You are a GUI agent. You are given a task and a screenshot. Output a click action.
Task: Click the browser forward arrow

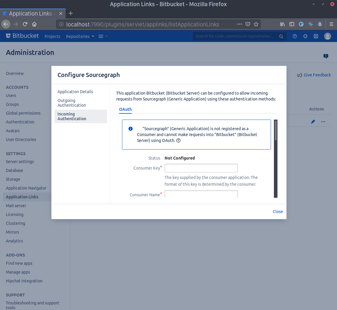pos(16,24)
